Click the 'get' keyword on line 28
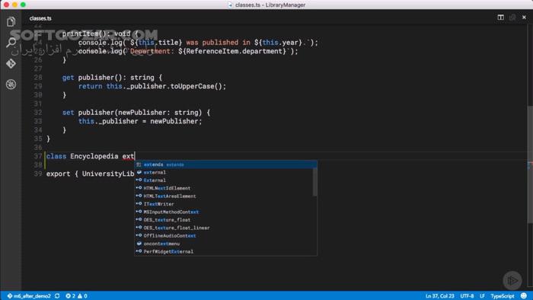Image resolution: width=533 pixels, height=300 pixels. [68, 78]
